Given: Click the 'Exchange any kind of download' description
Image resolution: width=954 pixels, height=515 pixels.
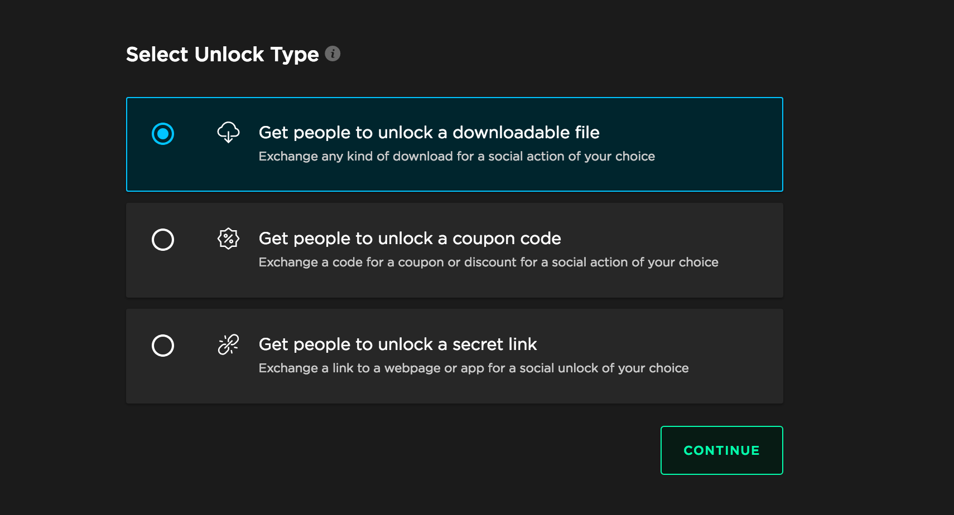Looking at the screenshot, I should 457,156.
